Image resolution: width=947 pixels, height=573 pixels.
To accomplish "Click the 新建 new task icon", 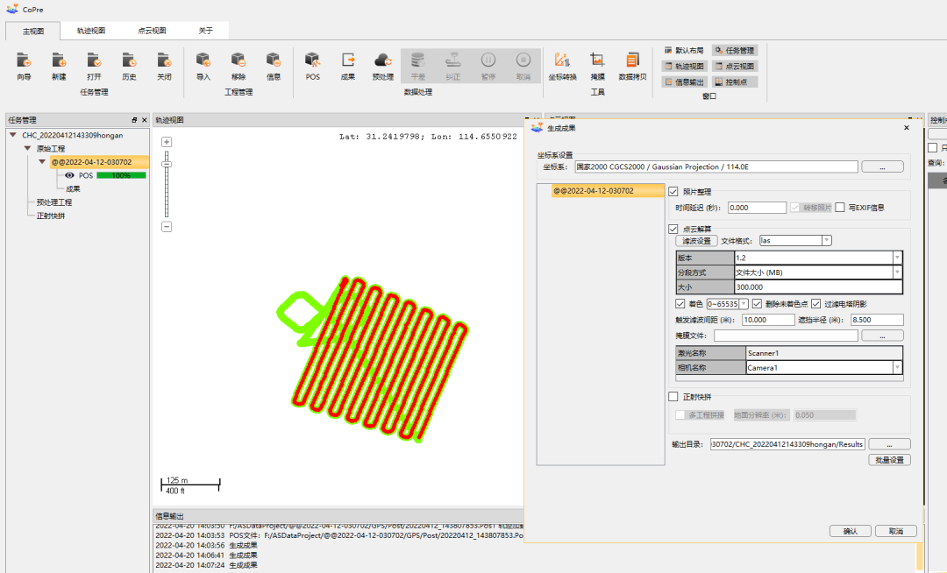I will click(59, 61).
